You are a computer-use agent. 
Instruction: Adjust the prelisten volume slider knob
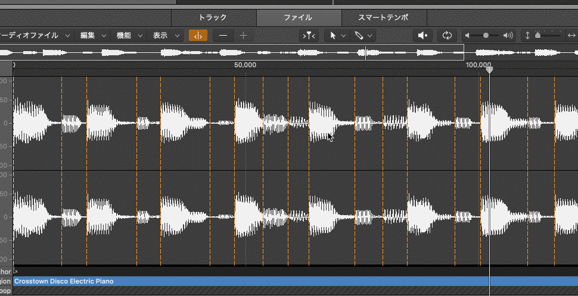point(486,36)
